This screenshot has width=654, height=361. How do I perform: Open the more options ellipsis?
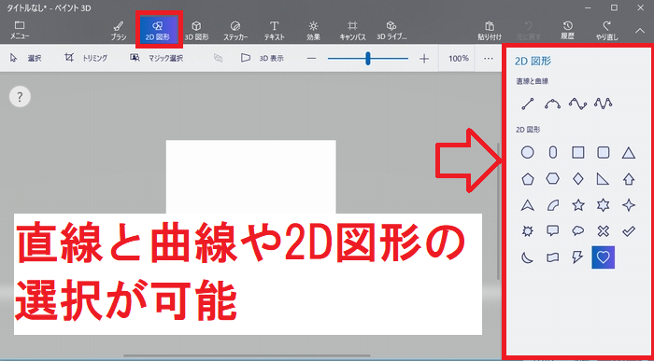pos(489,59)
